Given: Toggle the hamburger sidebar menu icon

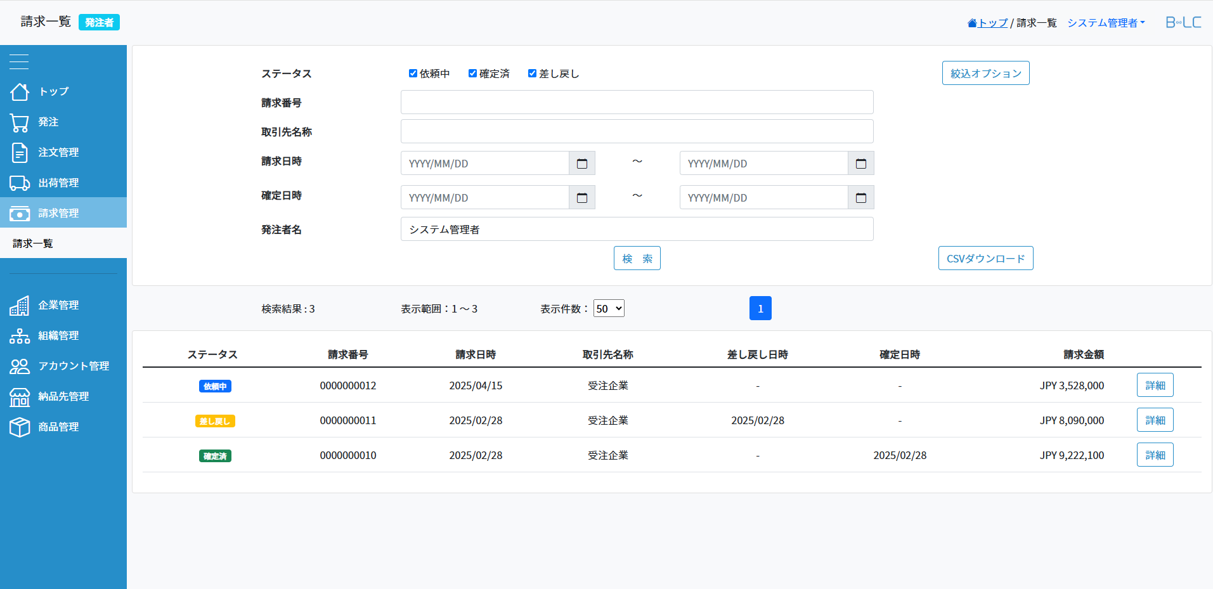Looking at the screenshot, I should click(x=19, y=61).
